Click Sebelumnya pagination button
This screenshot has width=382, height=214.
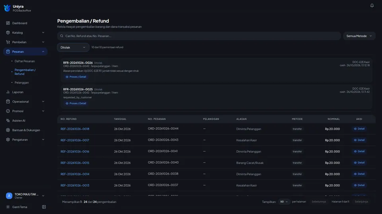point(319,202)
